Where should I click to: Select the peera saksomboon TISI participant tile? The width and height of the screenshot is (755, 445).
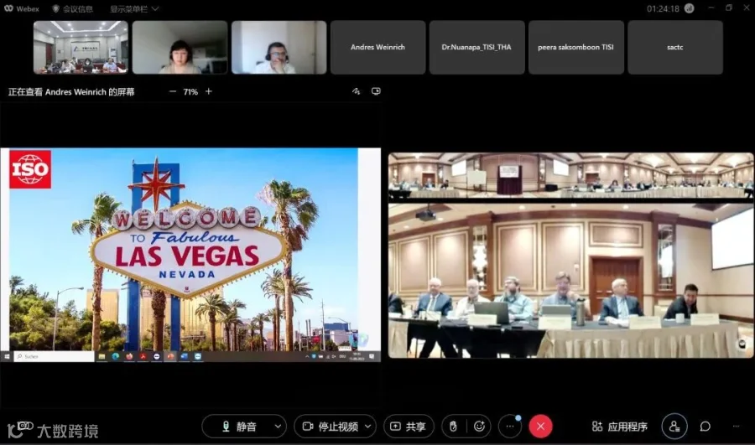click(x=576, y=47)
